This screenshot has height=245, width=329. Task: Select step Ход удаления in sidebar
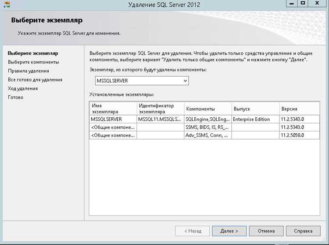(23, 88)
